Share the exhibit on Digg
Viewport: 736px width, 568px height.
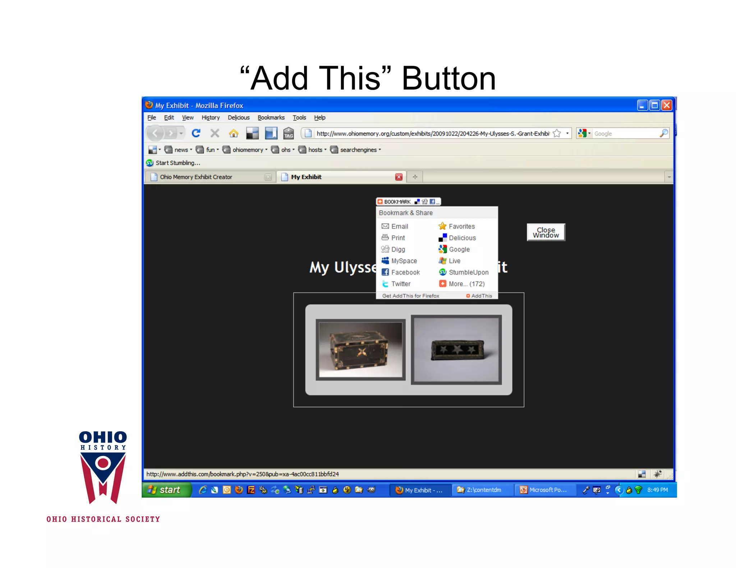[393, 249]
